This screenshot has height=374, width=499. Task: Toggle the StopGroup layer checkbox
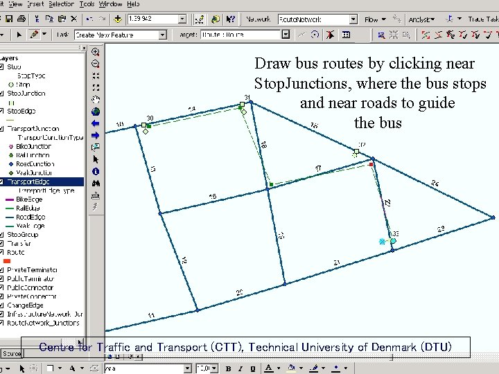1,235
